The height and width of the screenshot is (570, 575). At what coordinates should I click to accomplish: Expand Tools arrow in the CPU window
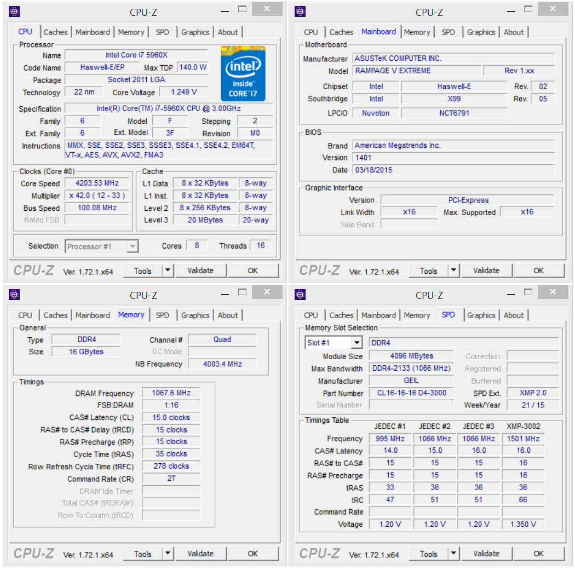click(168, 270)
